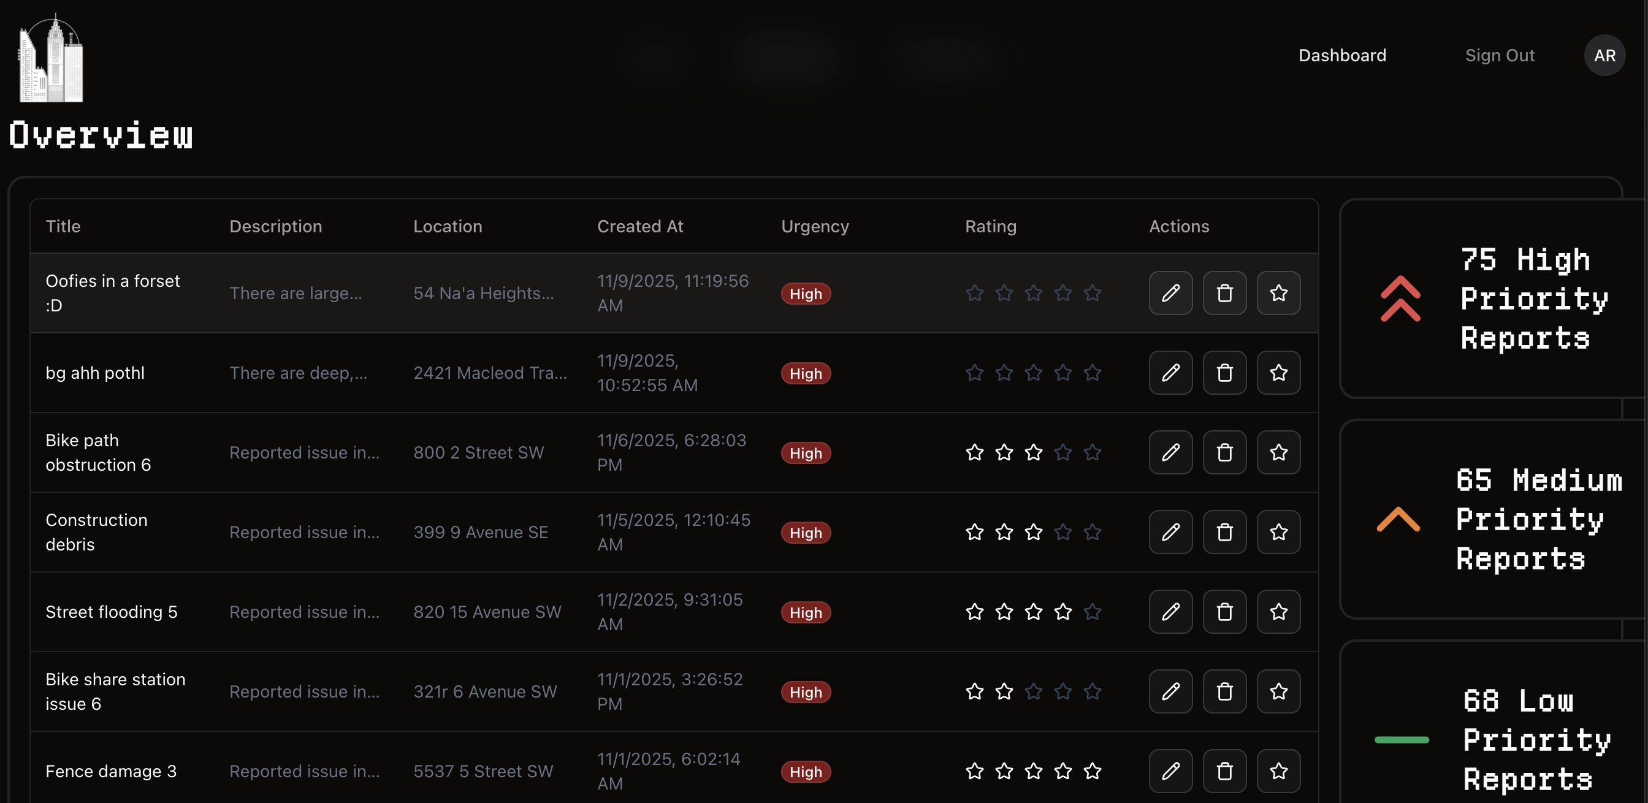Give 'Bike share station issue 6' four stars
The height and width of the screenshot is (803, 1648).
click(x=1062, y=691)
